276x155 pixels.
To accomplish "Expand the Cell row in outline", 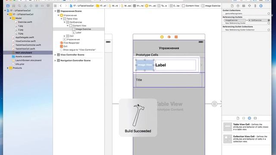I will click(64, 36).
